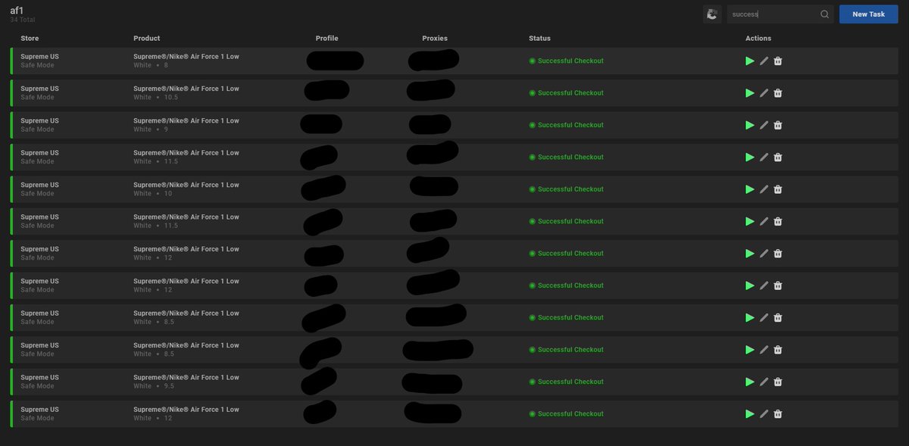
Task: Delete the first size 11.5 task
Action: point(778,158)
